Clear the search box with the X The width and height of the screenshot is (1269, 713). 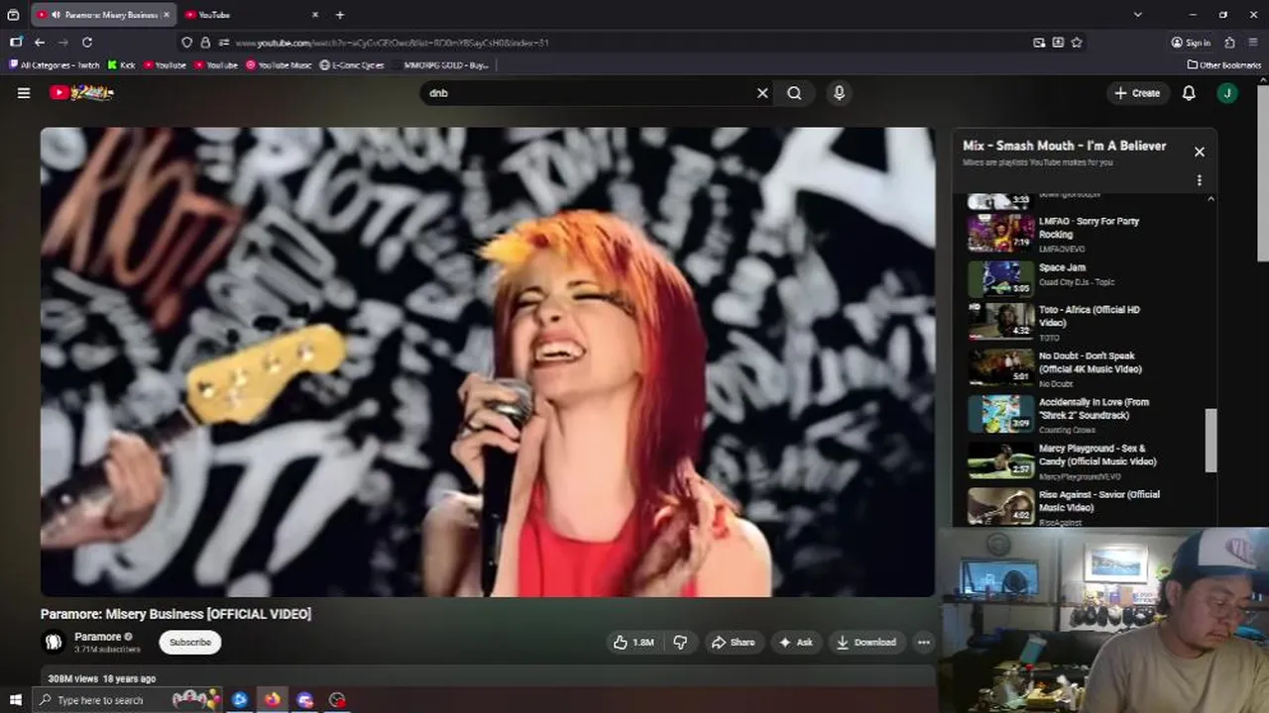coord(762,93)
